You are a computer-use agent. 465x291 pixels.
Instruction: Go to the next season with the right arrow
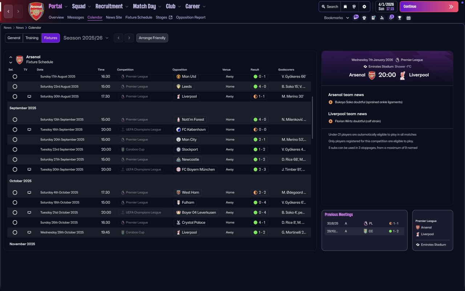pos(129,38)
